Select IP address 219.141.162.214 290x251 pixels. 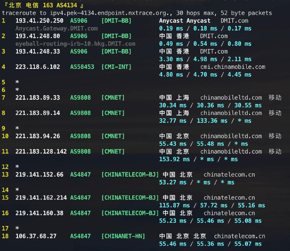41,198
